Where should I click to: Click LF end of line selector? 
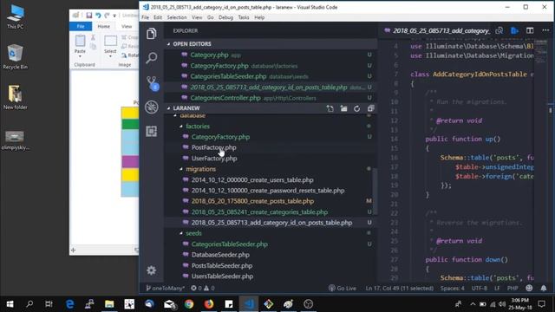[x=497, y=288]
